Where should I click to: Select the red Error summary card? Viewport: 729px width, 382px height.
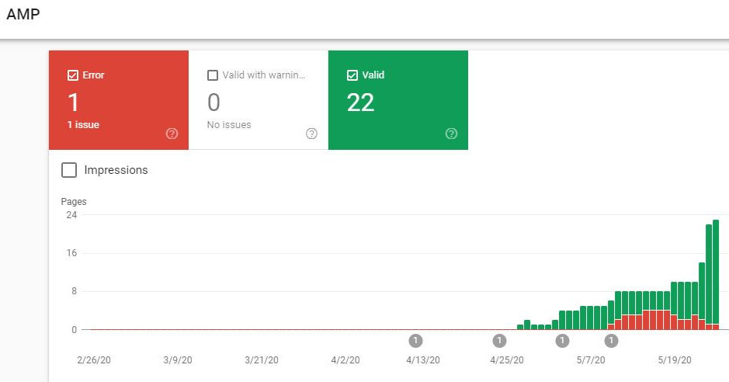(x=119, y=100)
